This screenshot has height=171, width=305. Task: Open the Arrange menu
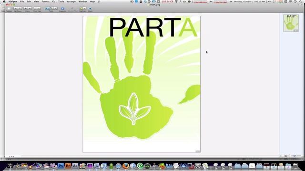(x=71, y=1)
